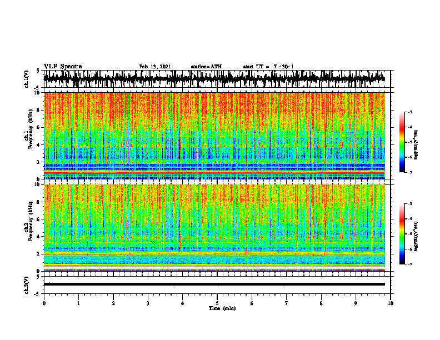Click the "start UT = 7:30:1" header text

click(x=268, y=67)
